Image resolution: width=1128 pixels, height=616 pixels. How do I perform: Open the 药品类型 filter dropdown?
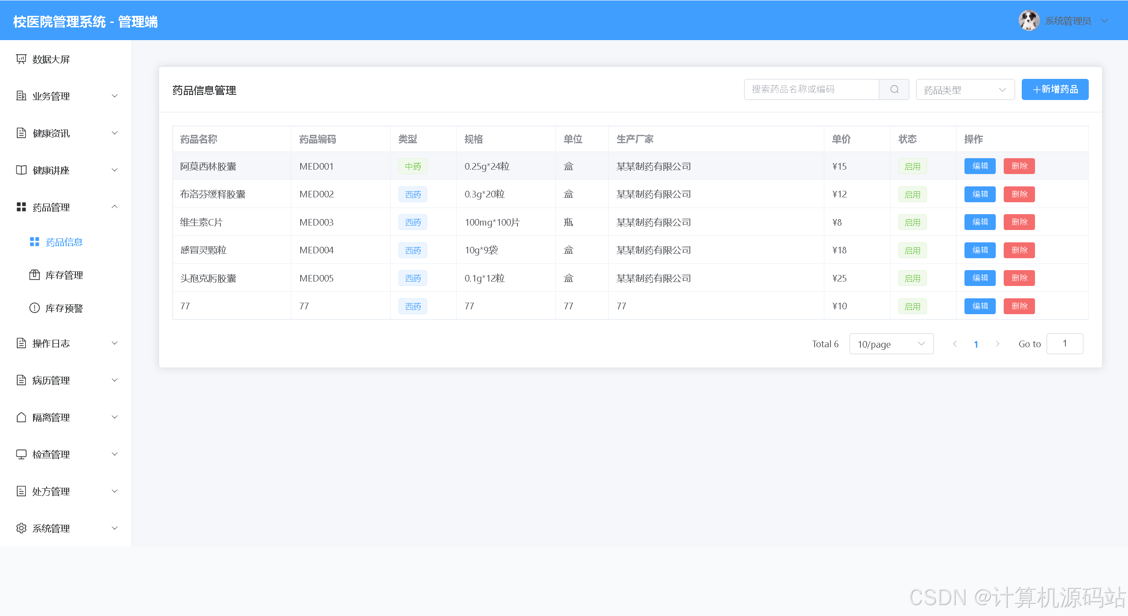tap(965, 89)
